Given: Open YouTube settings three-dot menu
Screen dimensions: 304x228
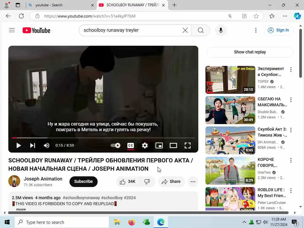Looking at the screenshot, I should [x=256, y=30].
